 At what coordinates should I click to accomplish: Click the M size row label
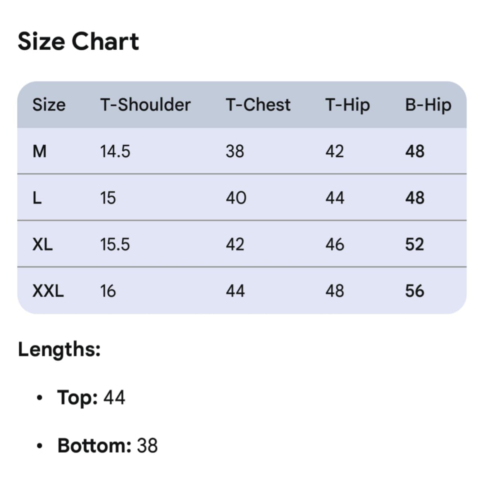(x=40, y=151)
